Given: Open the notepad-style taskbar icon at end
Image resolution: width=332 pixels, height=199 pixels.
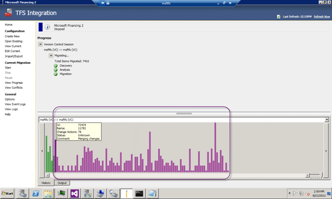Looking at the screenshot, I should (152, 193).
